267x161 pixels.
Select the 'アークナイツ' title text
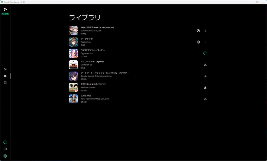87,39
